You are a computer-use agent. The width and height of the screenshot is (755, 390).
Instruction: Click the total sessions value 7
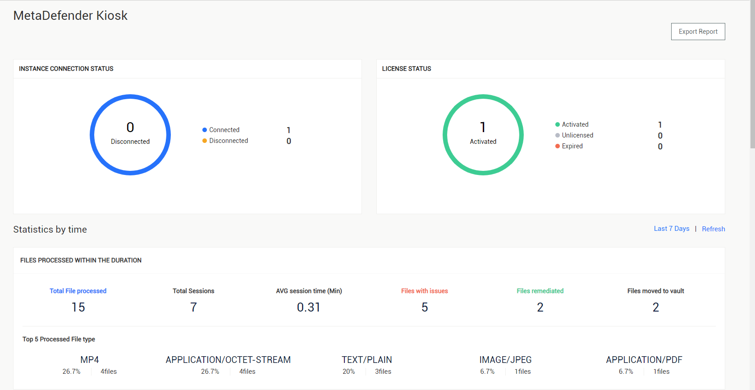pos(193,307)
